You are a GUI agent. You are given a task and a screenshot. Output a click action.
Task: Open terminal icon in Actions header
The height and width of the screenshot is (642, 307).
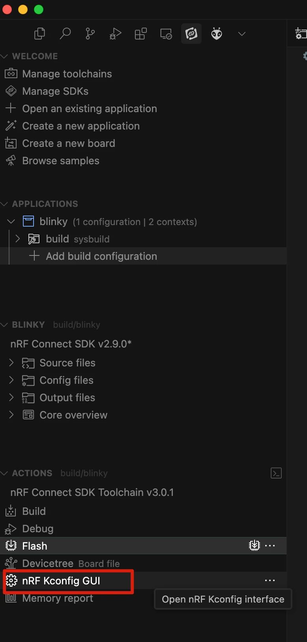pyautogui.click(x=276, y=473)
